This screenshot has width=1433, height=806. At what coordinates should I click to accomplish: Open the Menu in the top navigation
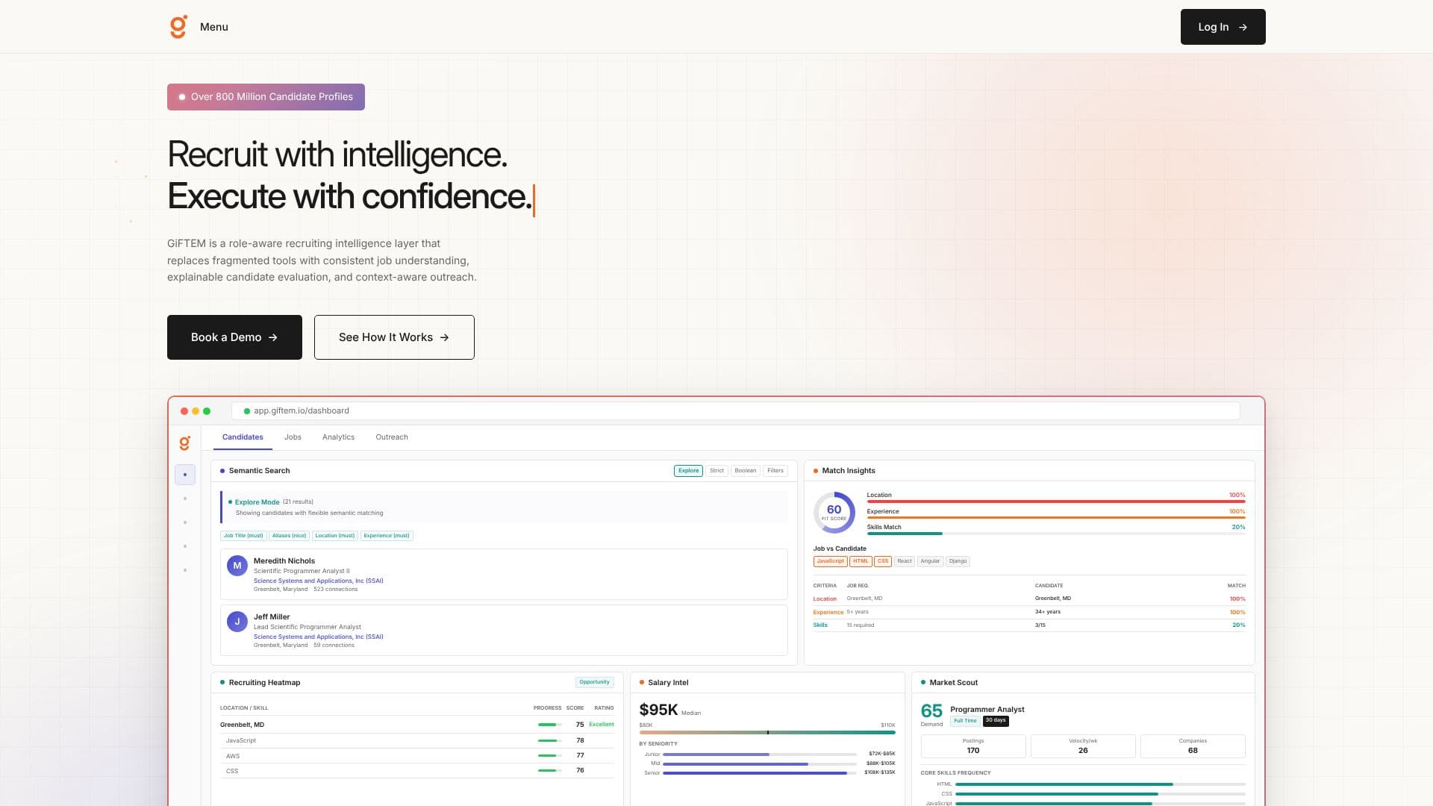point(214,27)
